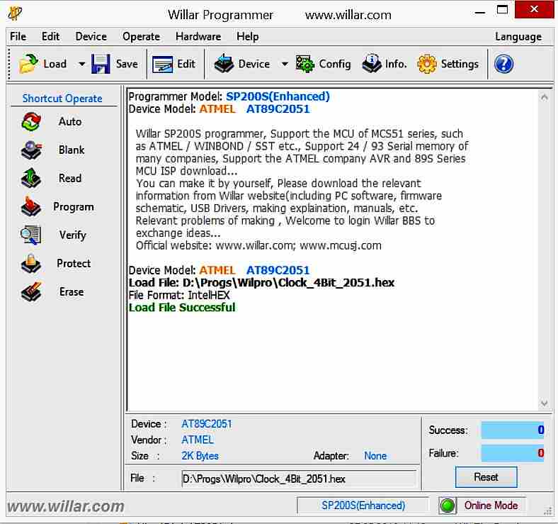Click the Online Mode status text

[x=491, y=506]
